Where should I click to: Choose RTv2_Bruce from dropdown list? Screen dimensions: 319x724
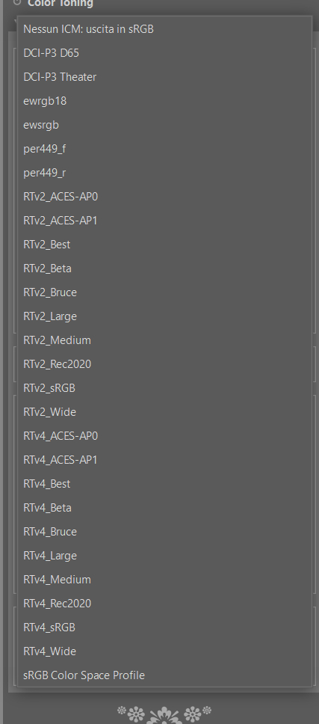click(164, 292)
